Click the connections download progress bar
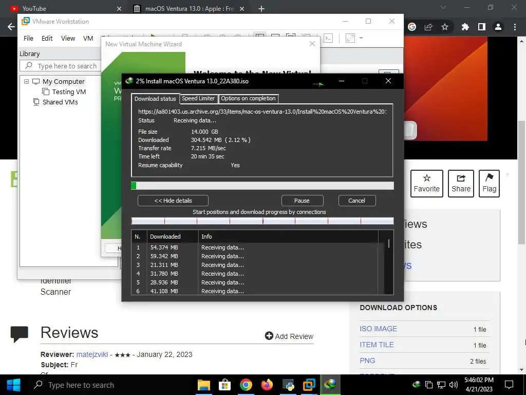Image resolution: width=526 pixels, height=395 pixels. pos(262,221)
